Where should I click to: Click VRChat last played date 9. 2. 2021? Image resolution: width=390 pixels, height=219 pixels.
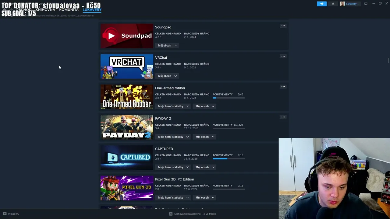[x=190, y=68]
